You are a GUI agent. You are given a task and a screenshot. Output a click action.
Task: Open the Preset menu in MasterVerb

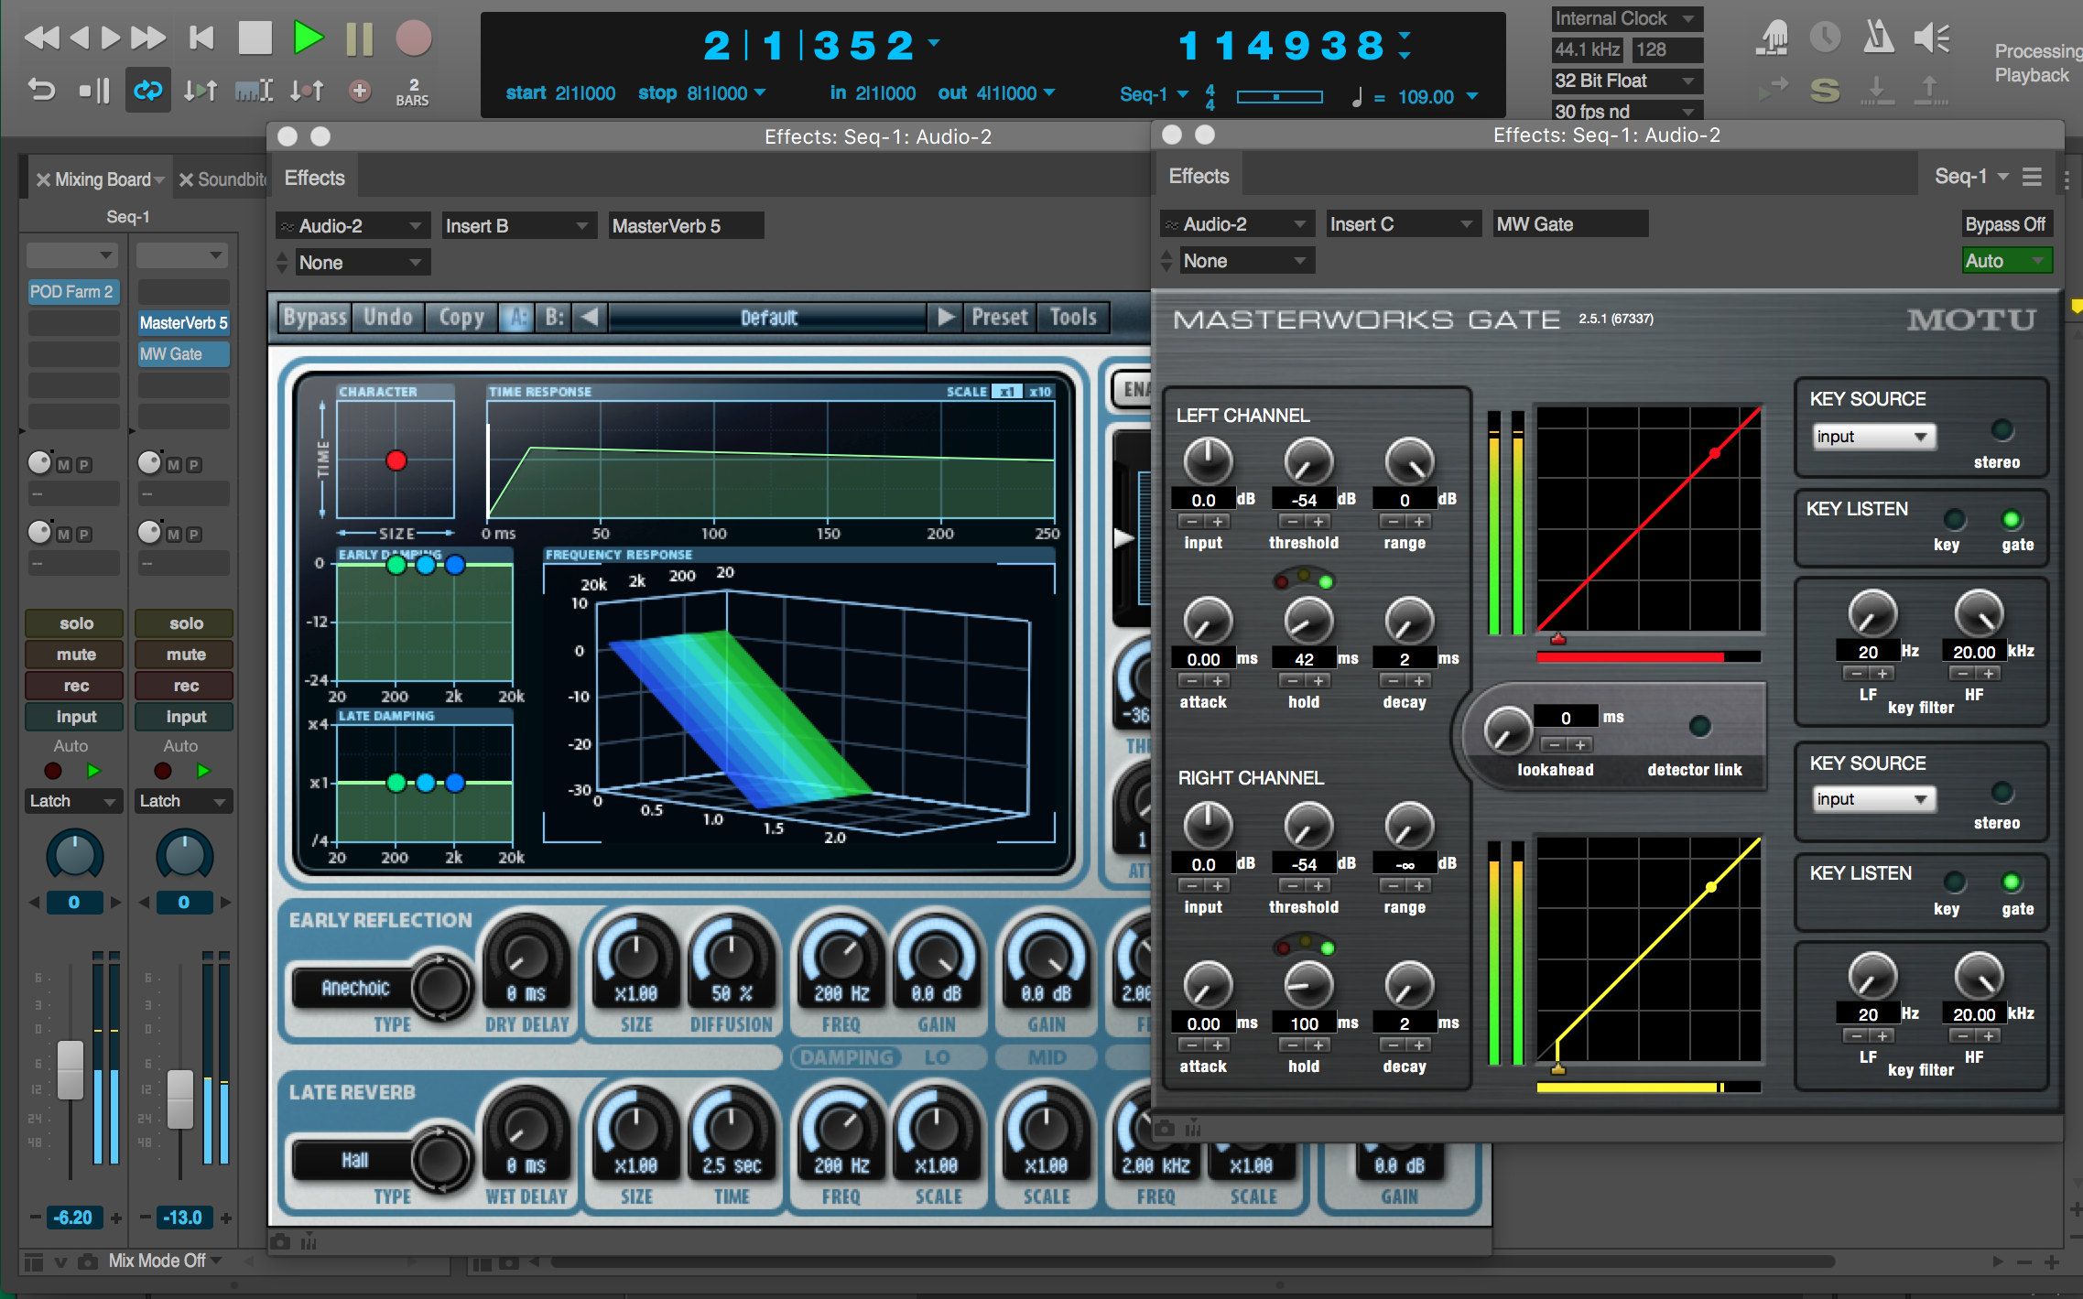pos(999,317)
